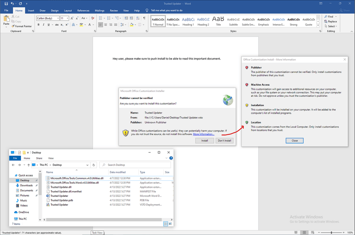This screenshot has width=355, height=235.
Task: Expand the Font dialog launcher
Action: (95, 31)
